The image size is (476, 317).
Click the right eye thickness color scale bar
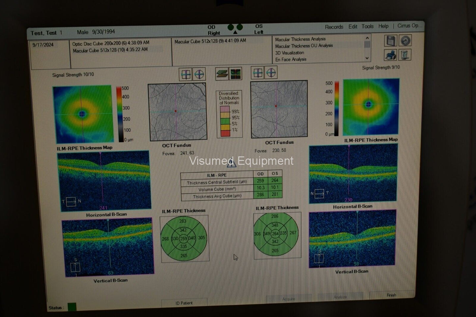[x=119, y=114]
